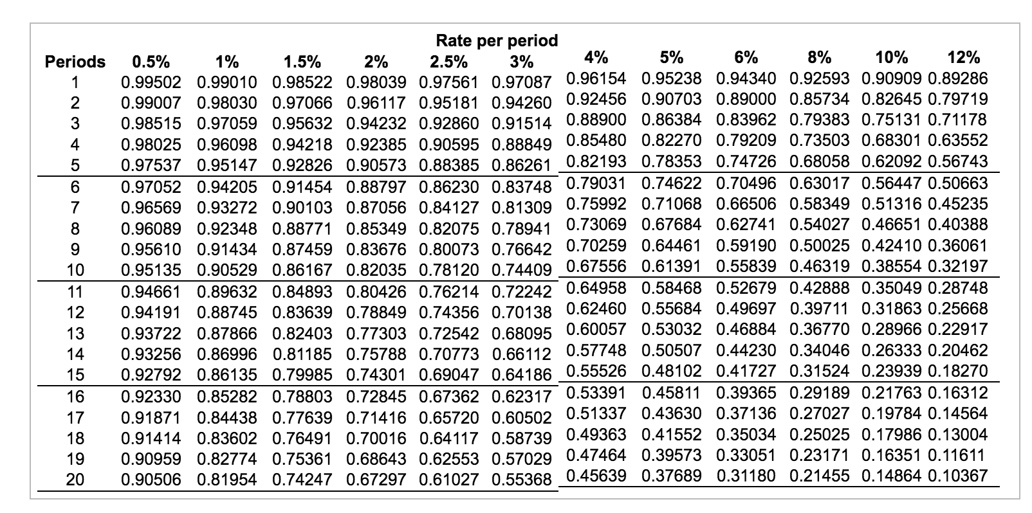The width and height of the screenshot is (1032, 513).
Task: Select cell value 0.90506
Action: [151, 480]
